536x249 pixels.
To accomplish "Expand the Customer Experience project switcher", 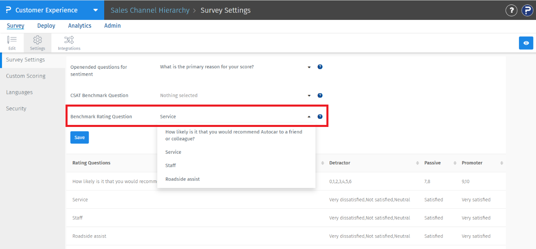I will 95,10.
